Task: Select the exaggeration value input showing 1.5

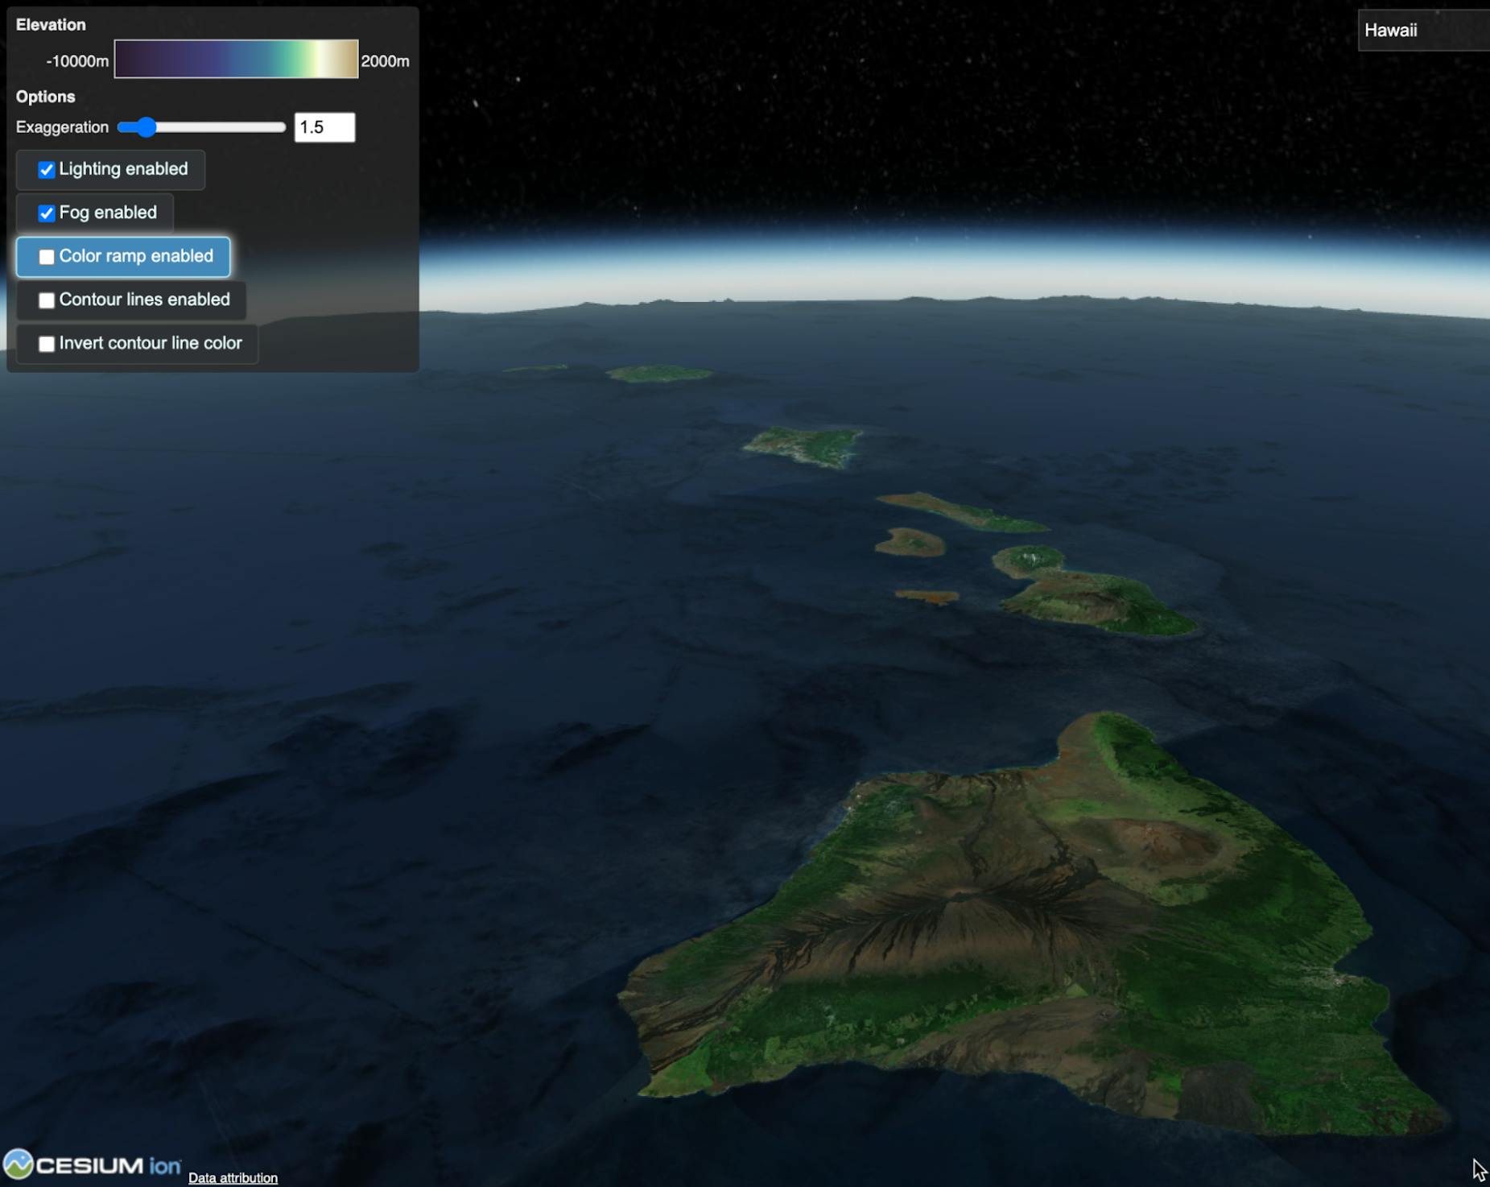Action: click(325, 127)
